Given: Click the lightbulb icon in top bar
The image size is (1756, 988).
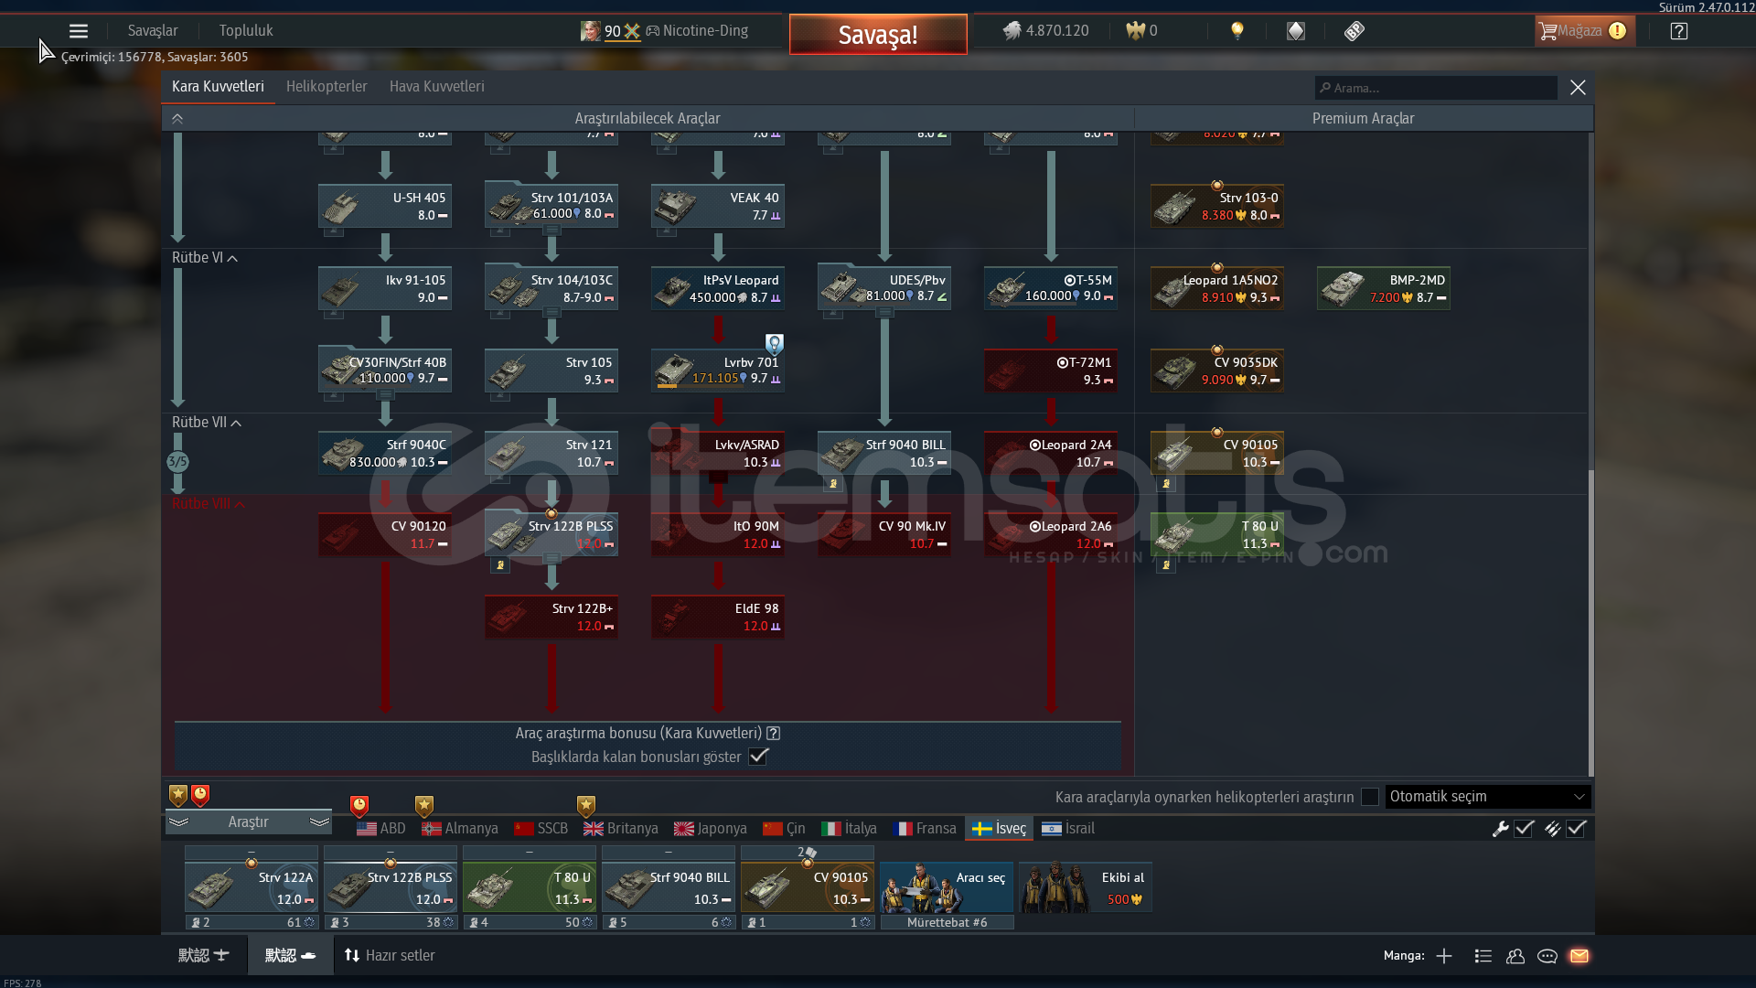Looking at the screenshot, I should pos(1237,30).
